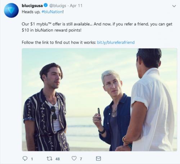Like the tweet with the heart icon
This screenshot has height=164, width=180.
[74, 158]
